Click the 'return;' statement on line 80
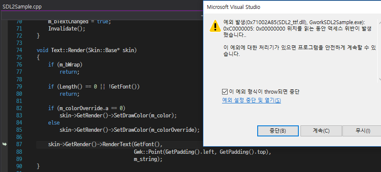Image resolution: width=381 pixels, height=172 pixels. [70, 94]
